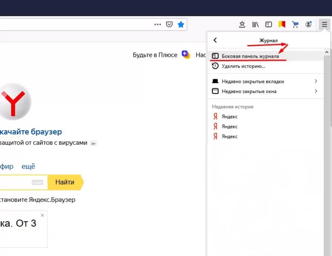Click the Найти search button
332x256 pixels.
[66, 182]
